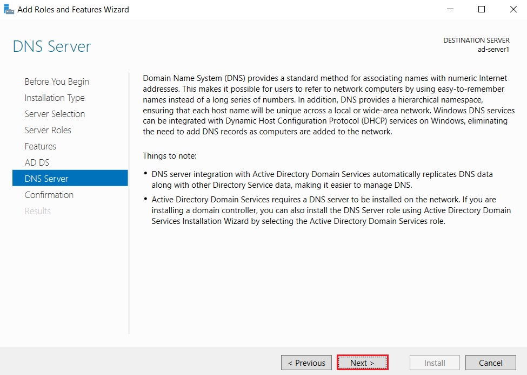Go back using the Previous button
The image size is (527, 375).
pyautogui.click(x=306, y=362)
